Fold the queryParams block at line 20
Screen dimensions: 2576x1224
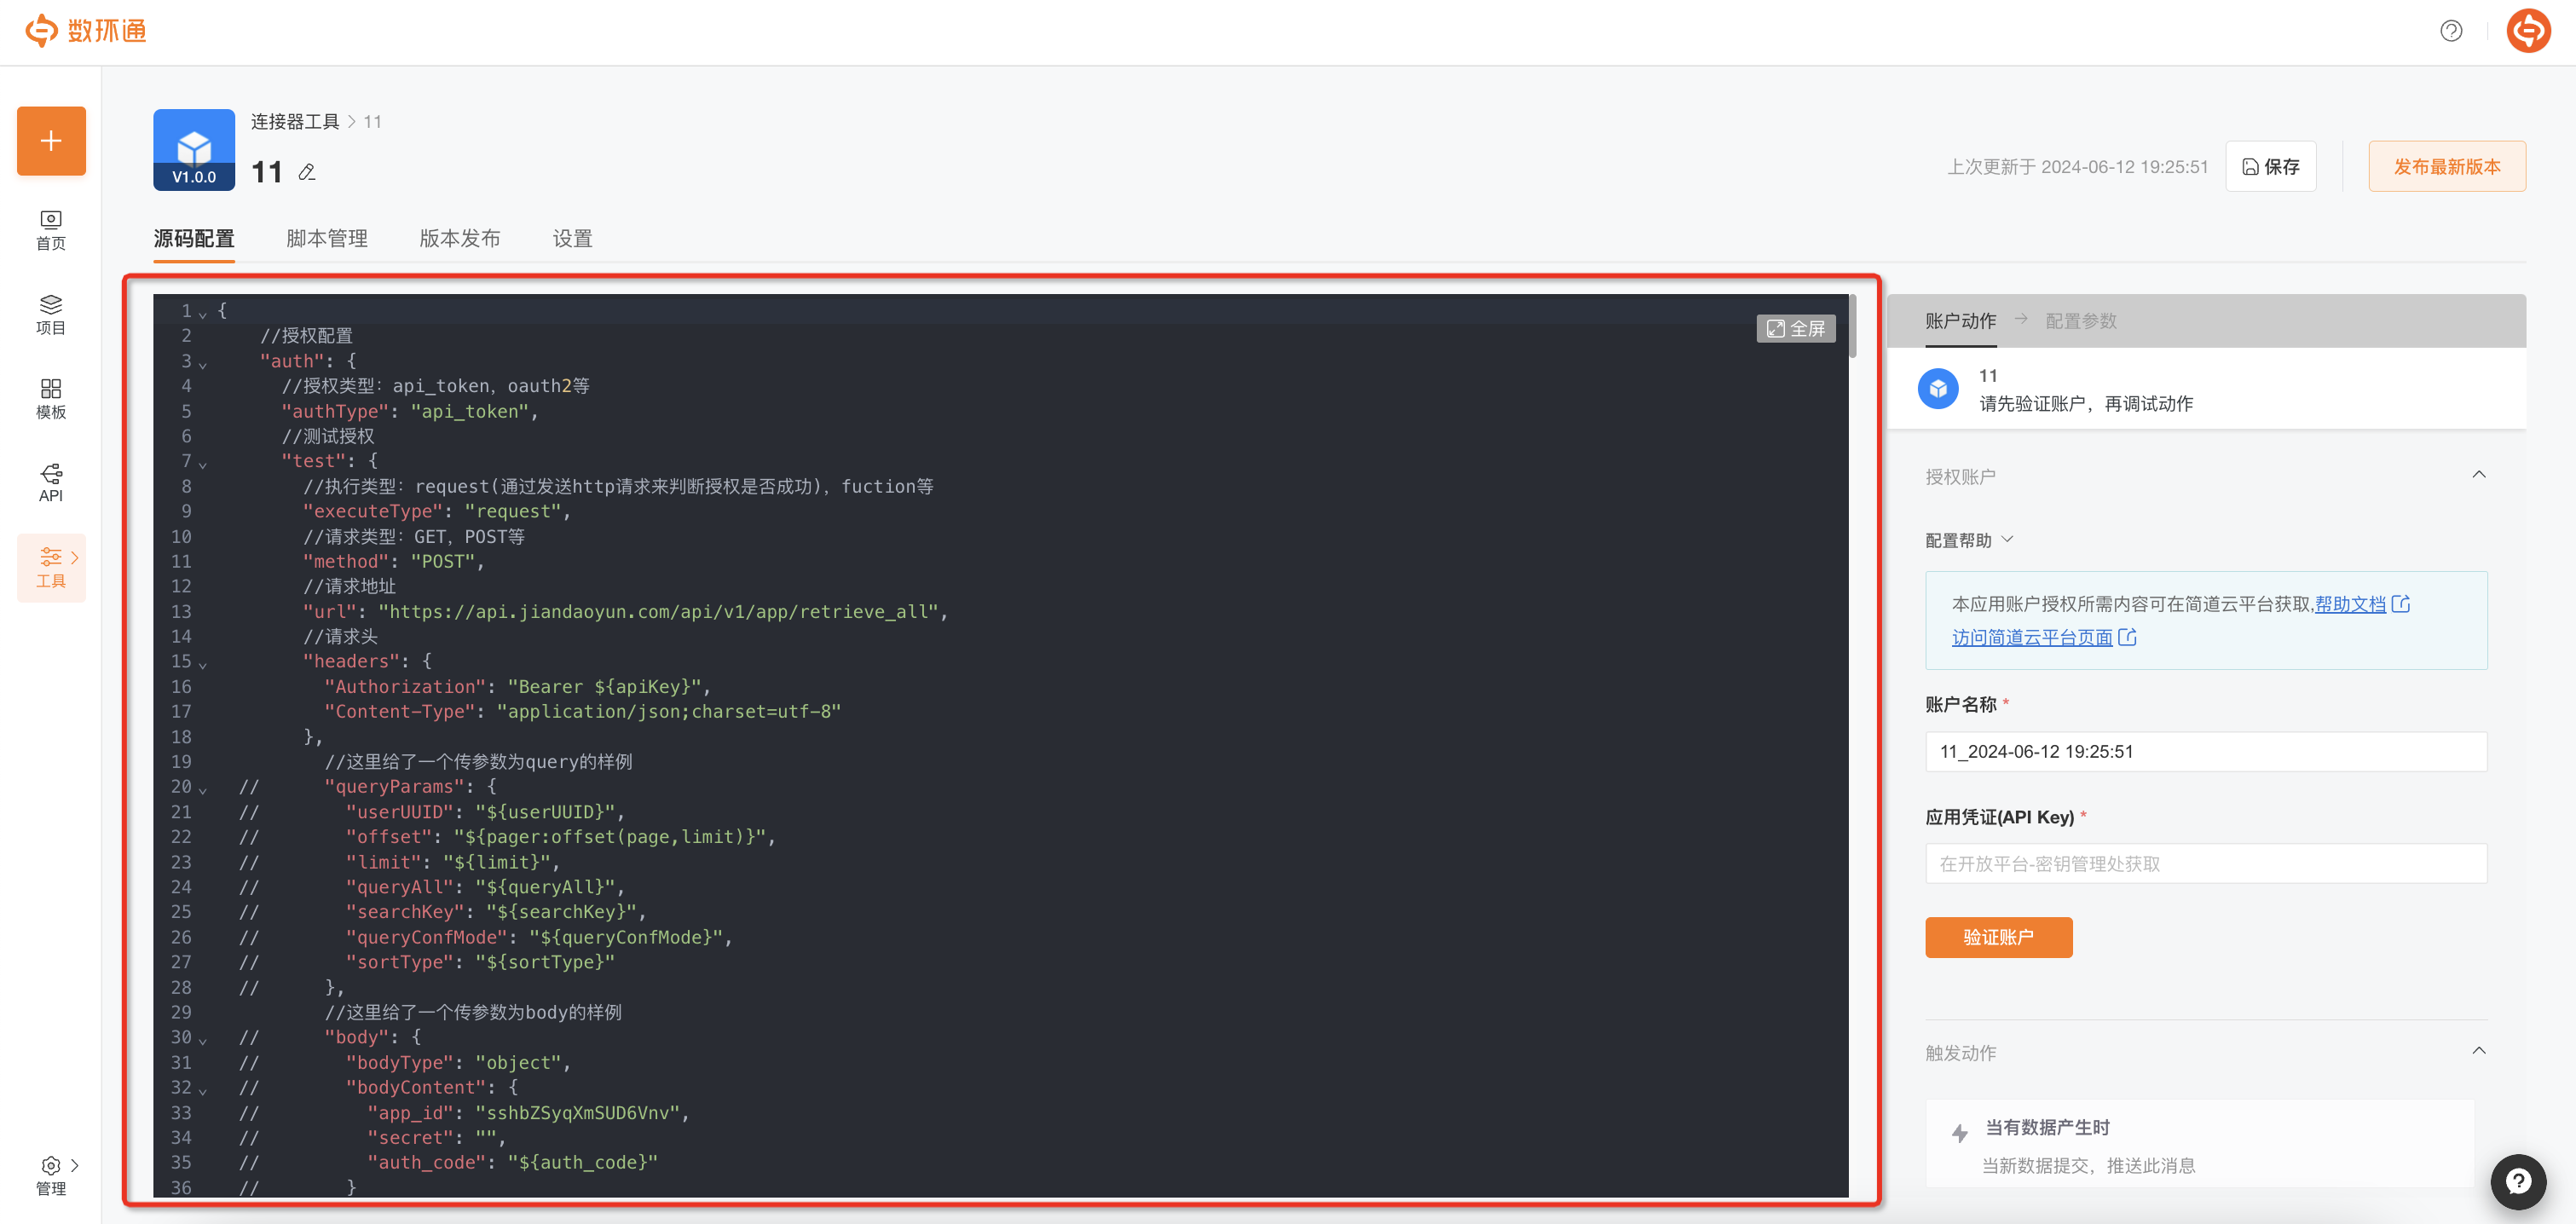[x=203, y=790]
